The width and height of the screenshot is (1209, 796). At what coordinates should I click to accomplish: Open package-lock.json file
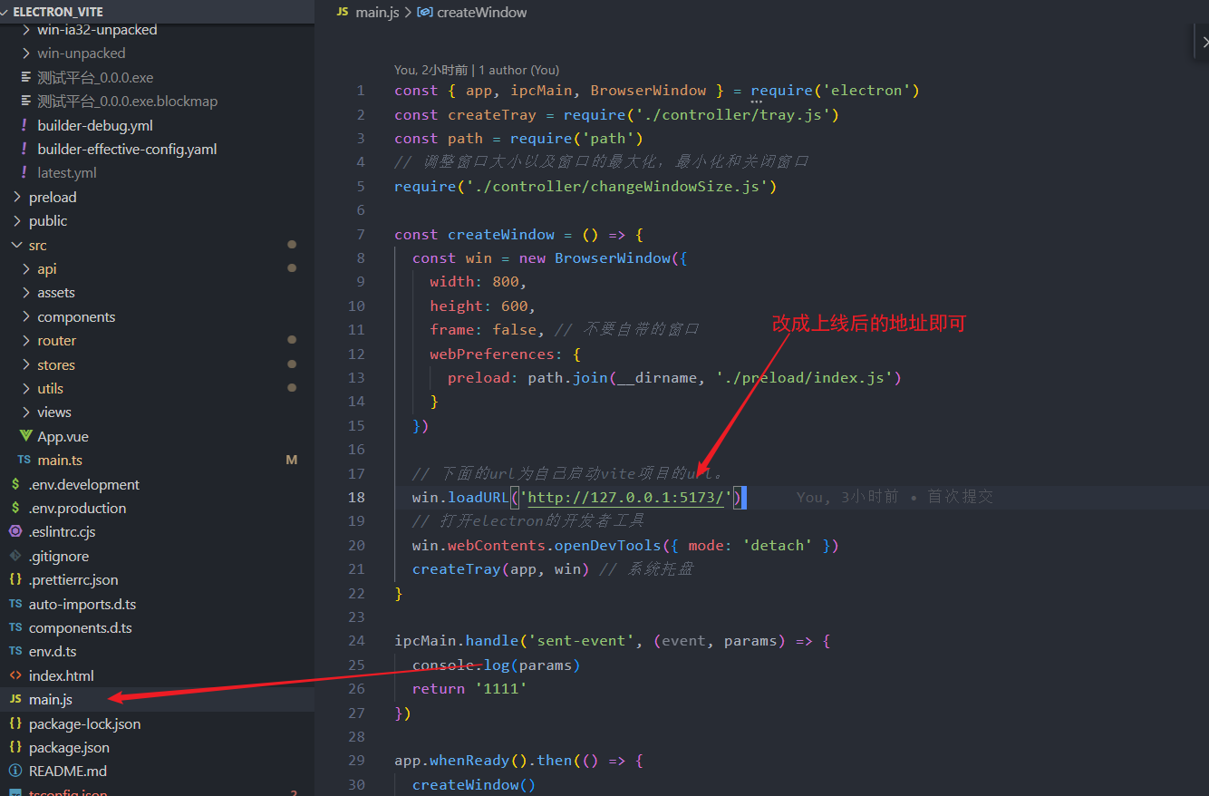[85, 724]
